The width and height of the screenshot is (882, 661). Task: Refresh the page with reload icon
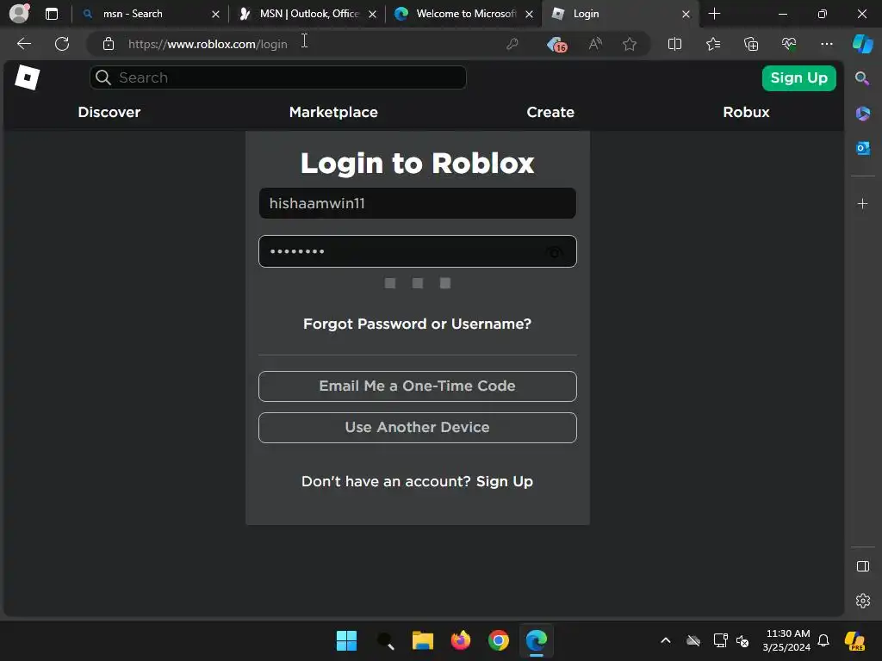click(x=62, y=44)
